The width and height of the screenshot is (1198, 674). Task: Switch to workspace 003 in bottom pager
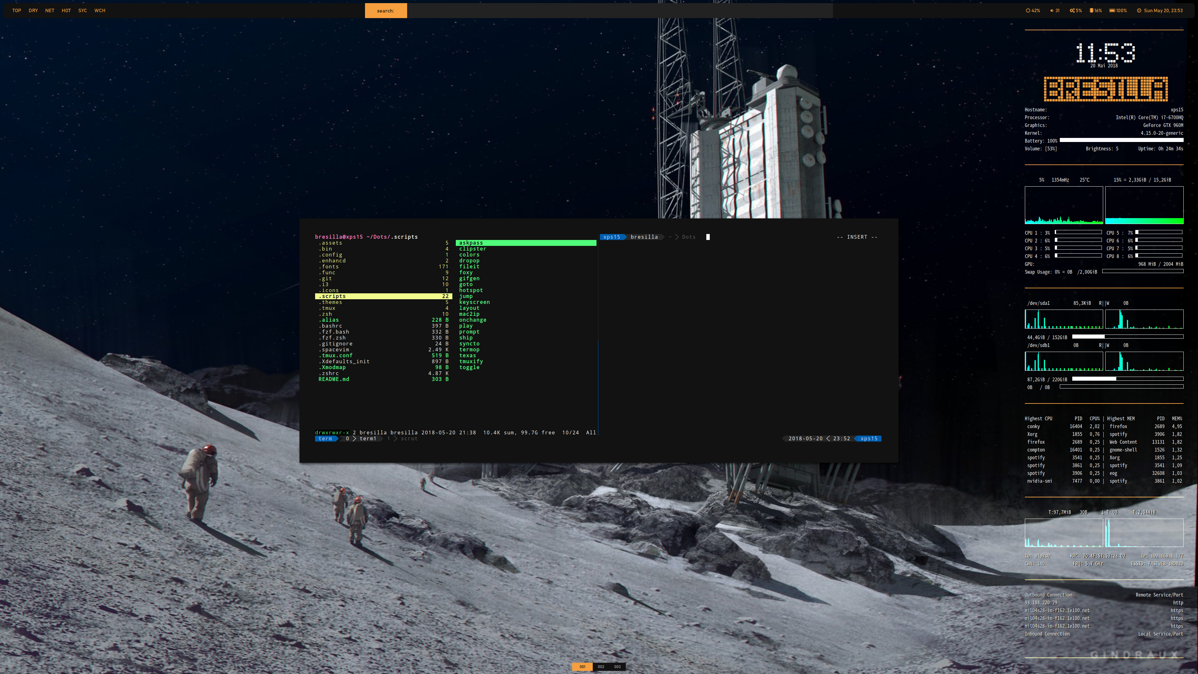click(617, 667)
